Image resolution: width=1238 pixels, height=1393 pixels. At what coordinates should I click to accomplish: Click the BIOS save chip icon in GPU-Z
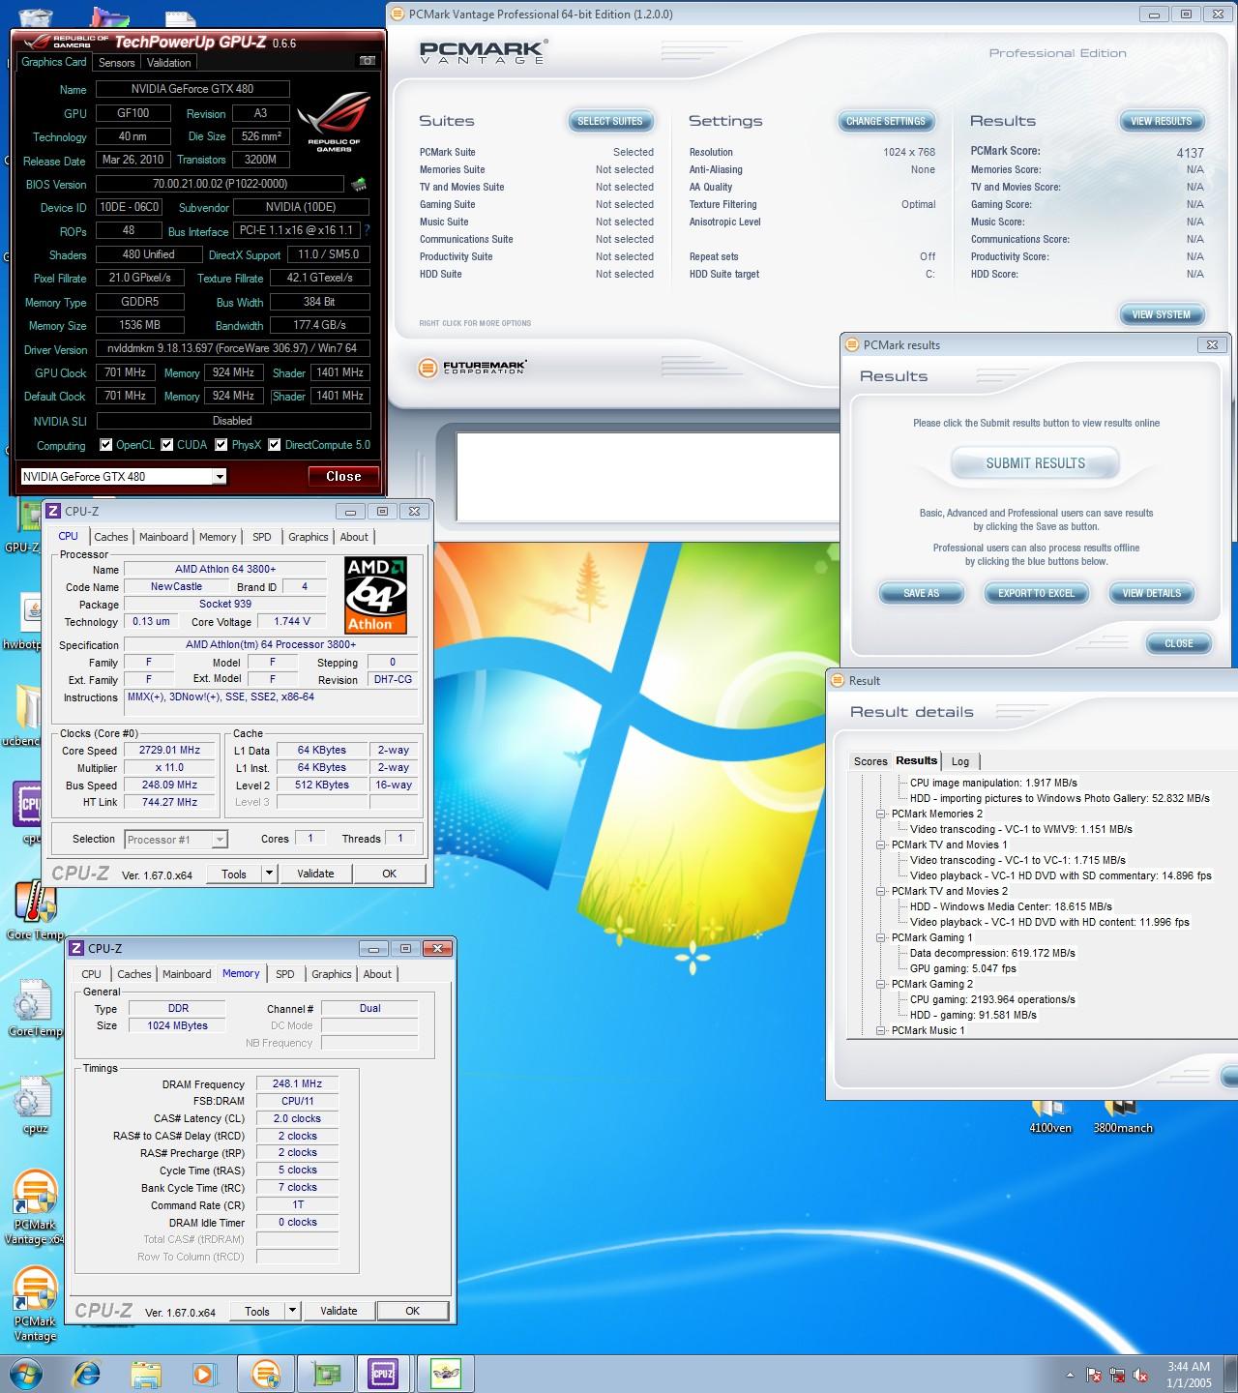(358, 184)
